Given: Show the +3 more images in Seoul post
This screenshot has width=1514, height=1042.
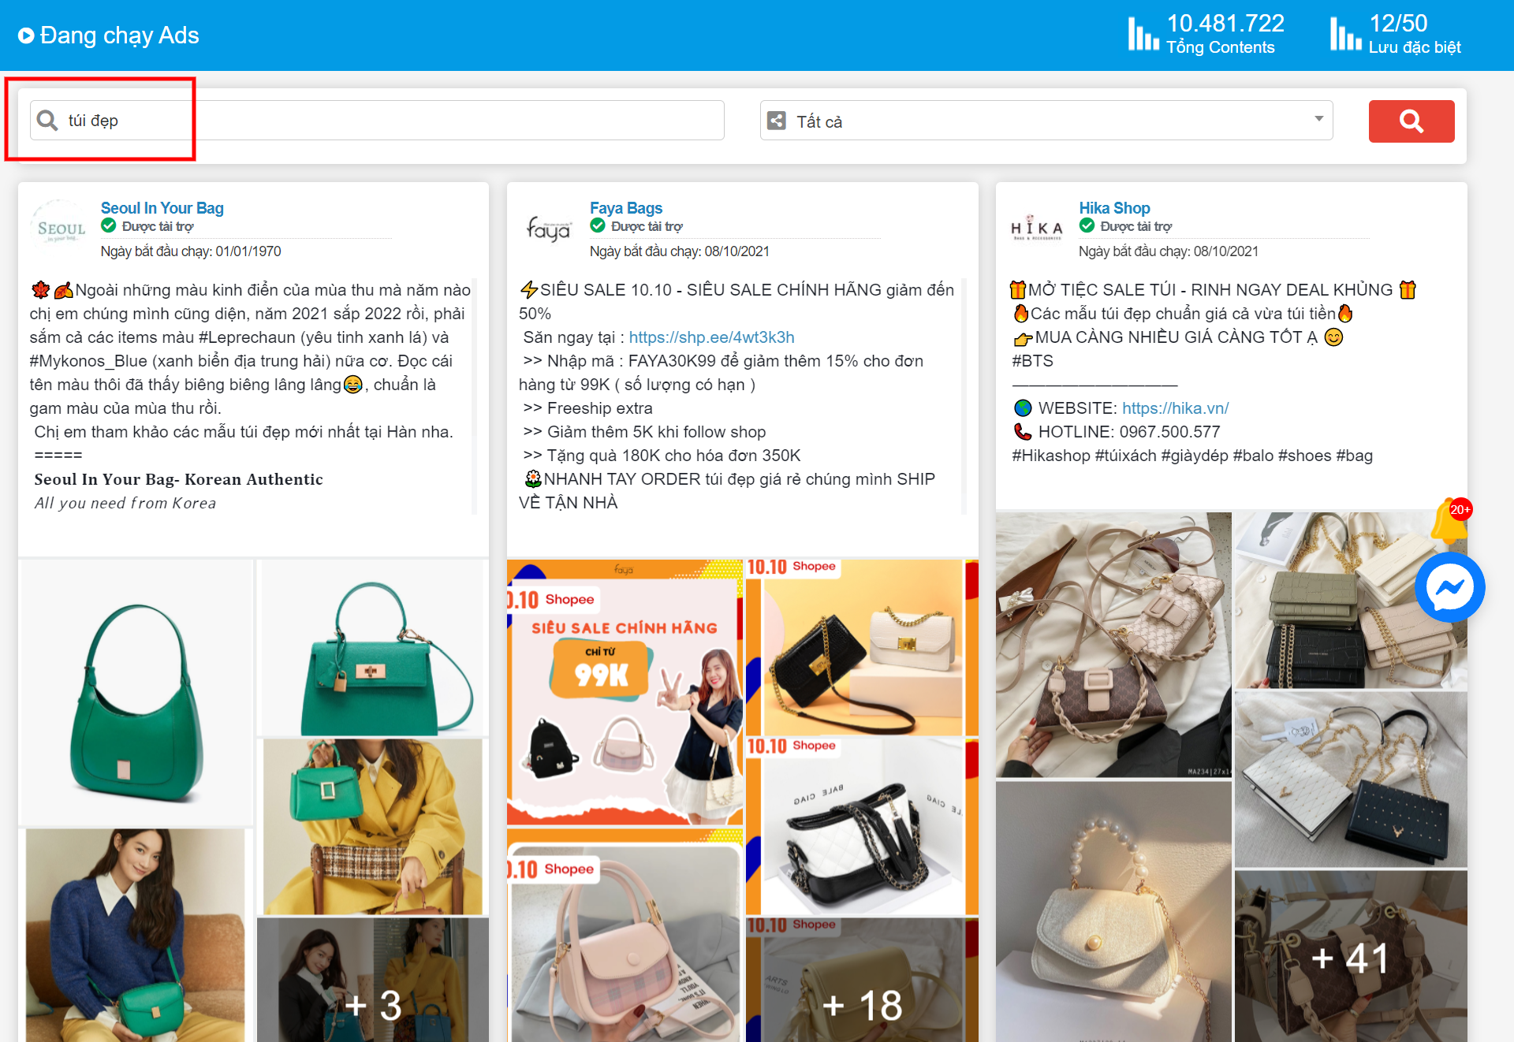Looking at the screenshot, I should point(374,980).
